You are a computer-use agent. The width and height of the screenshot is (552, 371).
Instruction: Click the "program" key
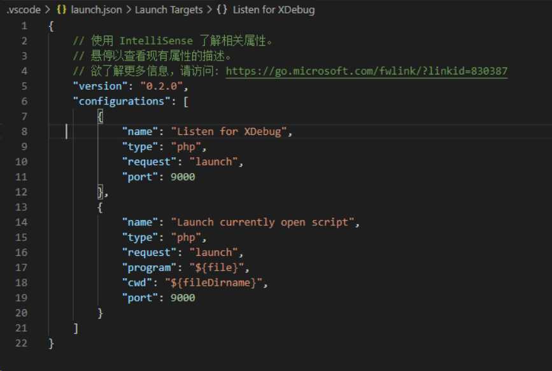(149, 268)
